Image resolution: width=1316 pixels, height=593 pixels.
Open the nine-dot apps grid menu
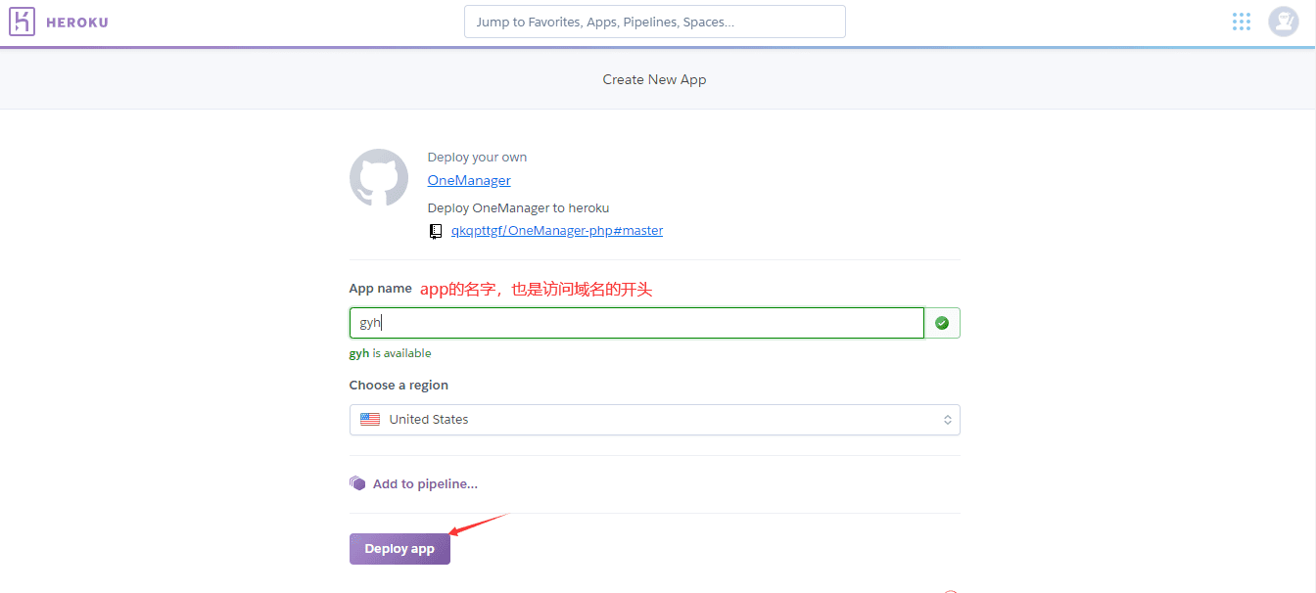pos(1242,22)
